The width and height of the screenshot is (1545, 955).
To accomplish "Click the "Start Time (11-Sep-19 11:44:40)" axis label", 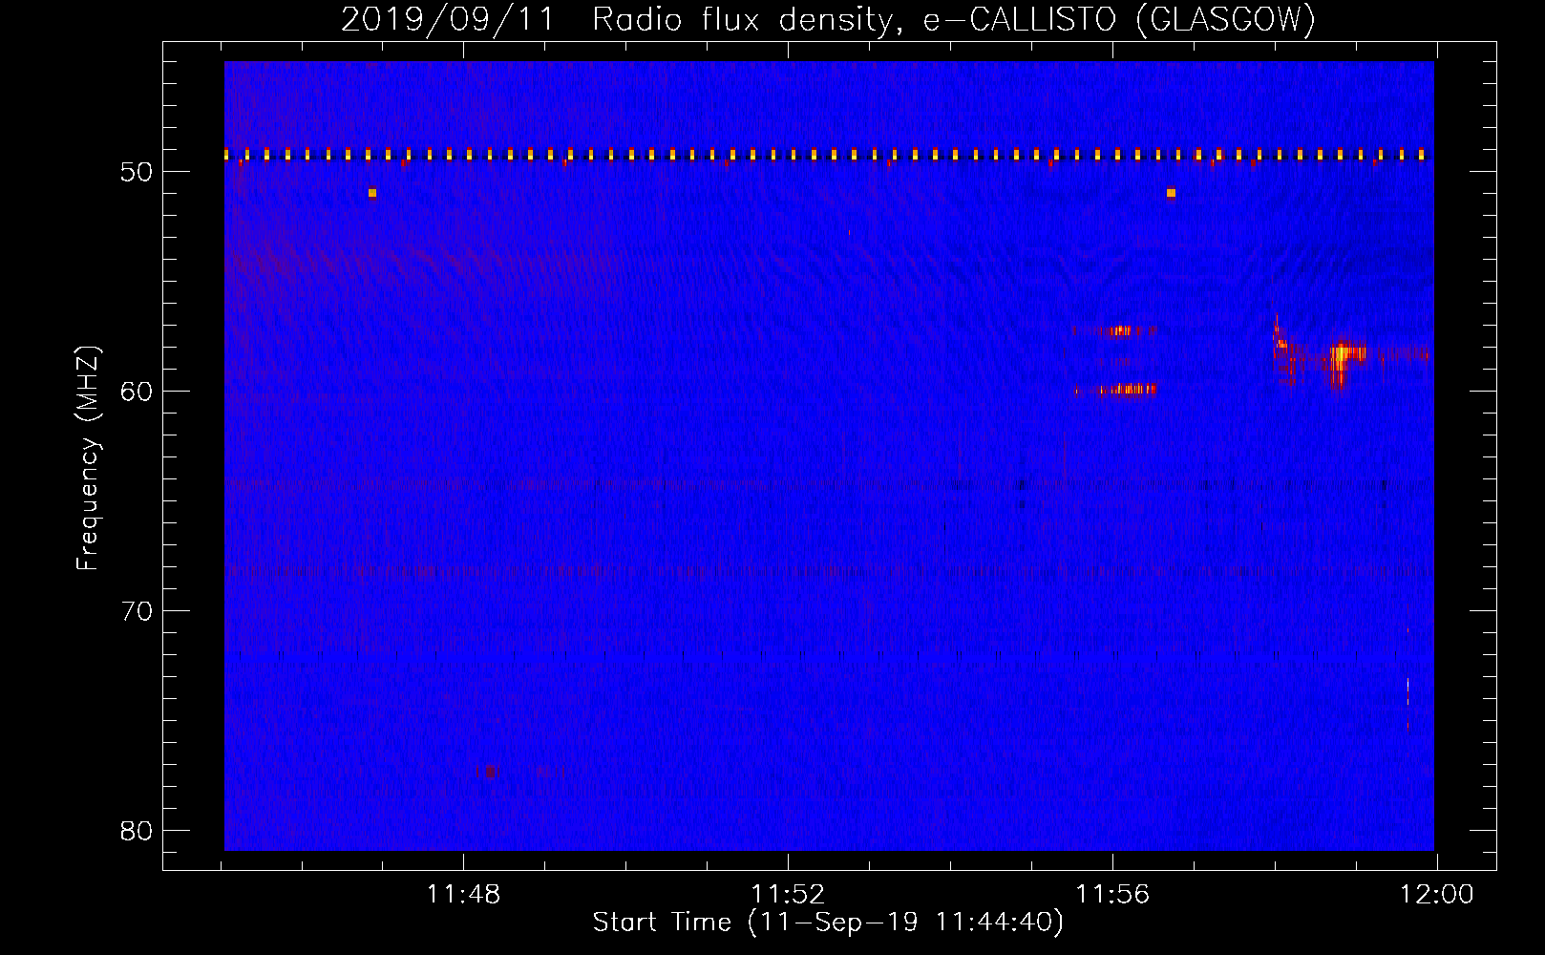I will tap(828, 923).
